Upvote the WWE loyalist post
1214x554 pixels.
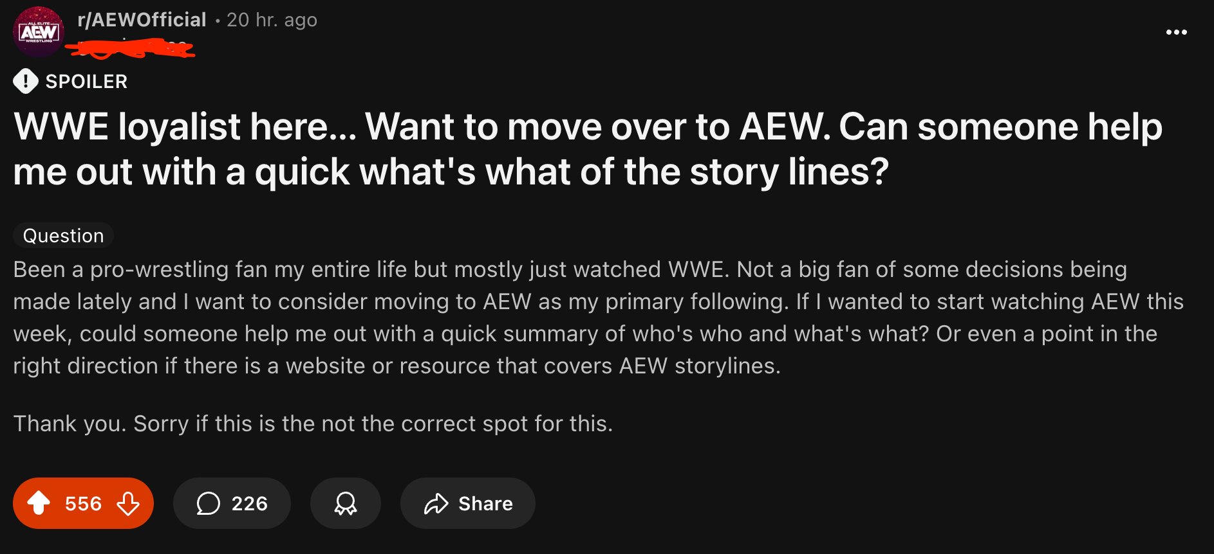39,503
